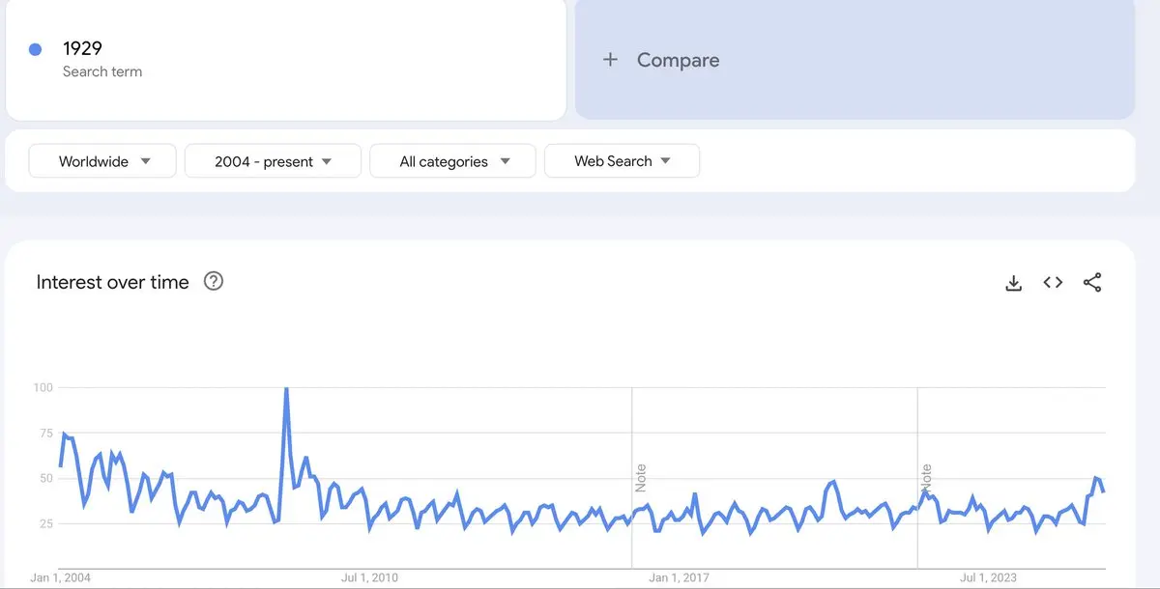Screen dimensions: 1160x589
Task: Open the embed code icon
Action: (x=1053, y=283)
